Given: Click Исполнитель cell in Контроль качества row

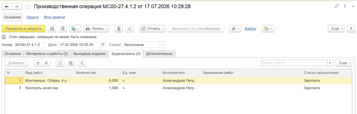Looking at the screenshot, I should (x=180, y=88).
